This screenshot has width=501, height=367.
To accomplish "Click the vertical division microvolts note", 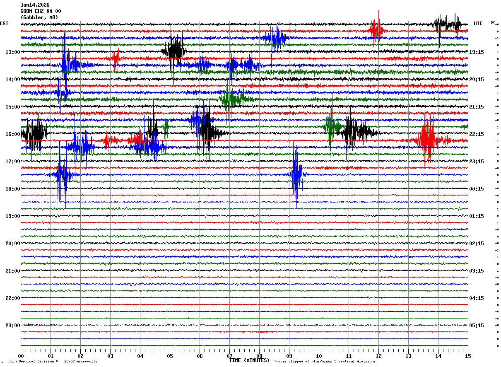I will coord(53,362).
